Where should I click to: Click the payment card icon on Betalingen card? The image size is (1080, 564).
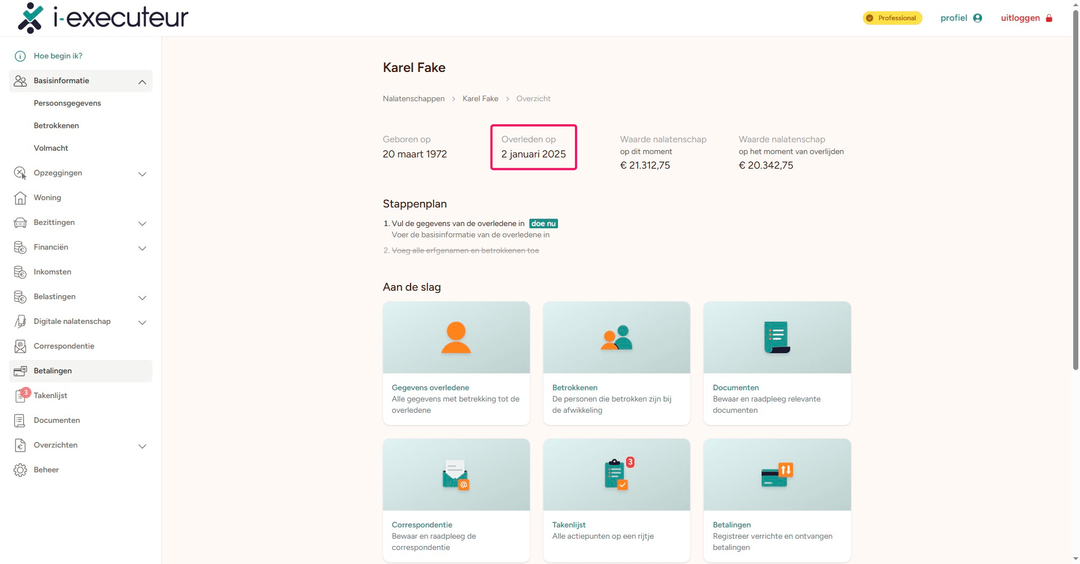[777, 475]
